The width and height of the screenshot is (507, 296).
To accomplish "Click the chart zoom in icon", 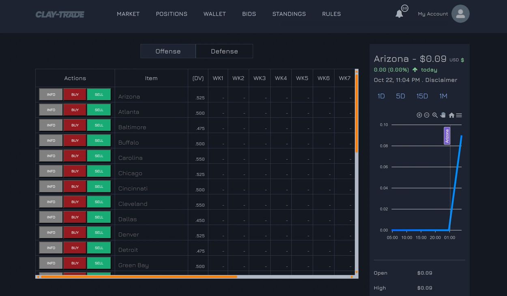I will coord(419,115).
